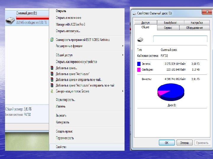
Task: Click the Groove sync icon in menu
Action: [52, 91]
